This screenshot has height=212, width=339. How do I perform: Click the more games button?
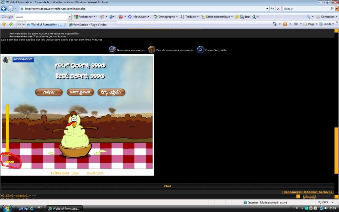pos(80,92)
